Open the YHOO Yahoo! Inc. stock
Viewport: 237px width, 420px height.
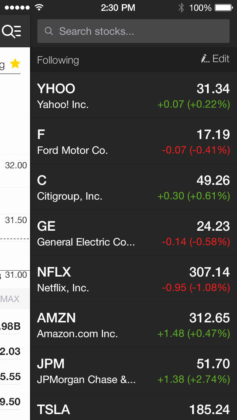point(133,95)
